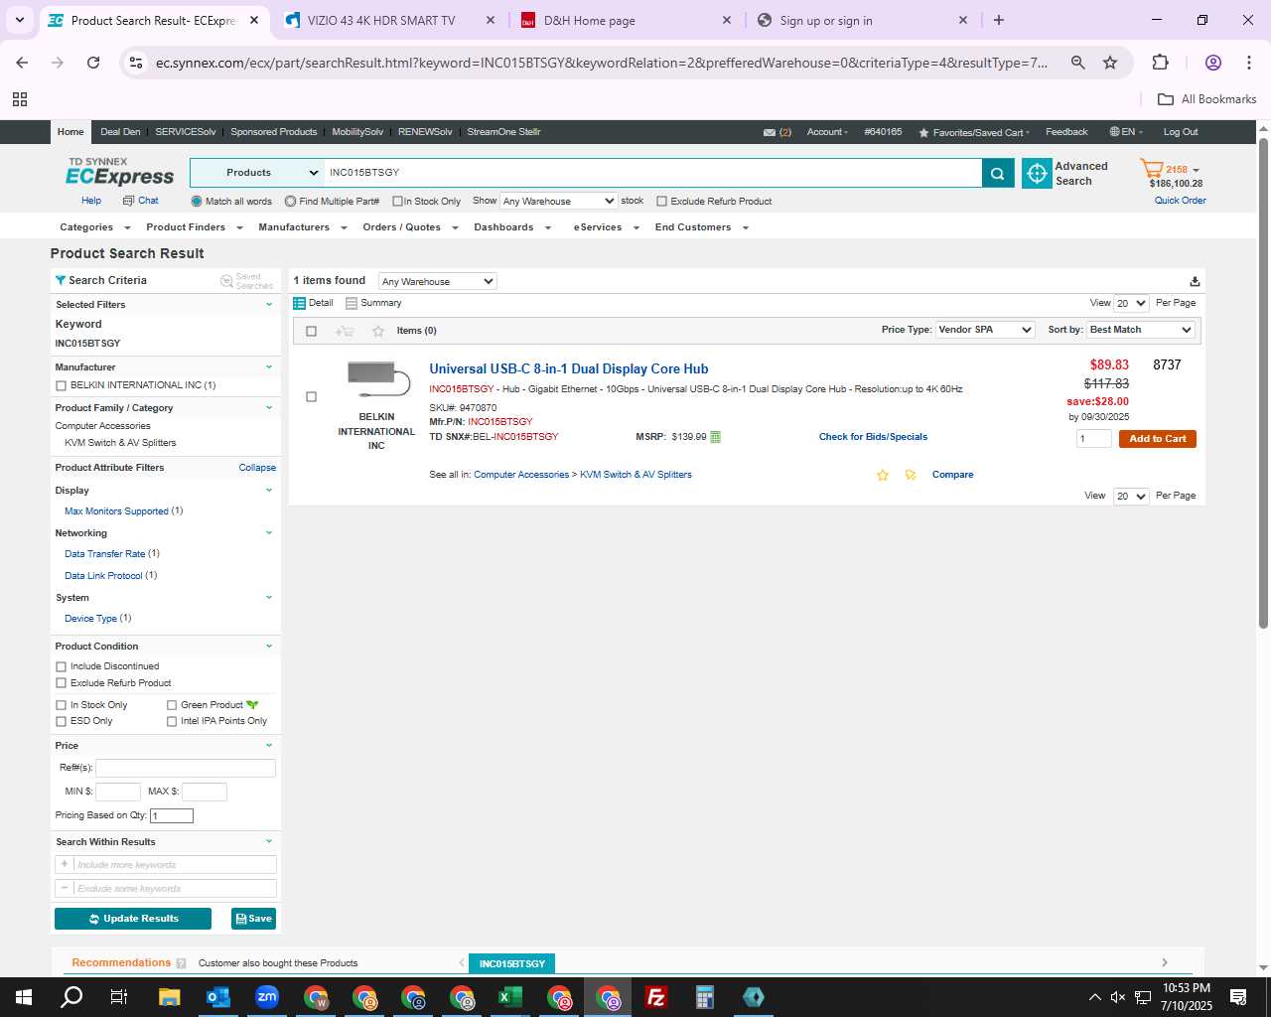Check Green Product filter
The height and width of the screenshot is (1017, 1271).
coord(172,705)
